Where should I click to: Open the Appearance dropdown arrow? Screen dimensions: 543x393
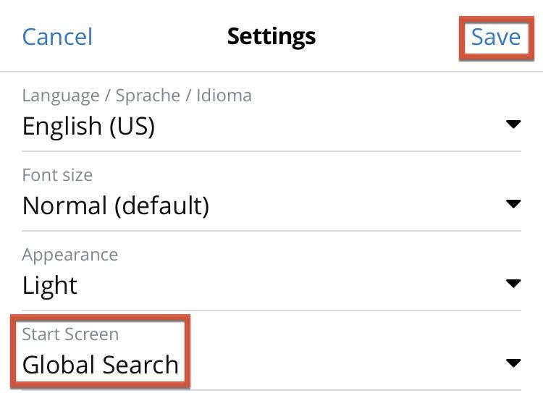(x=513, y=283)
